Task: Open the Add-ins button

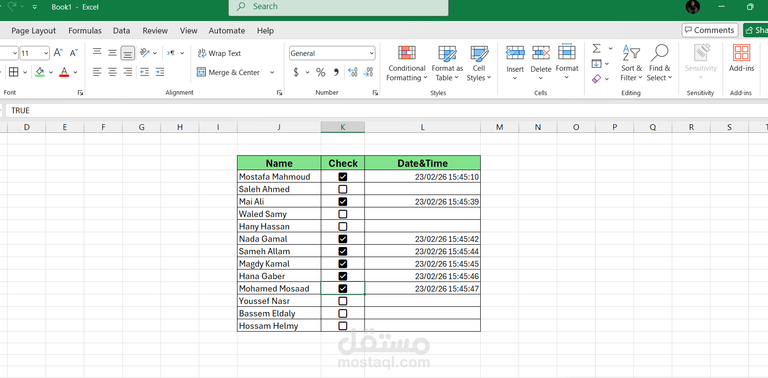Action: pos(742,58)
